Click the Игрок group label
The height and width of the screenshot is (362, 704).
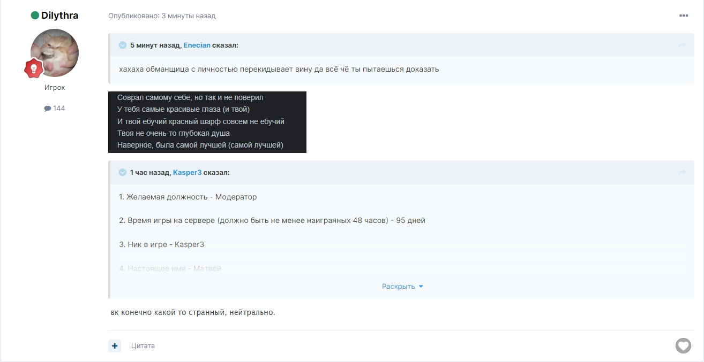[55, 88]
